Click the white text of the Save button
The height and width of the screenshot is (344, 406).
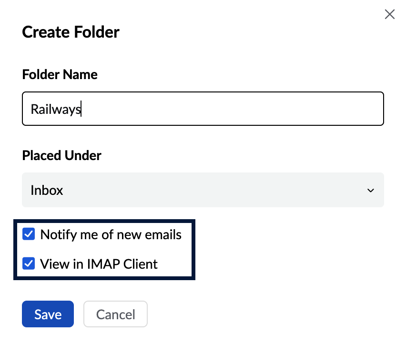[x=48, y=315]
